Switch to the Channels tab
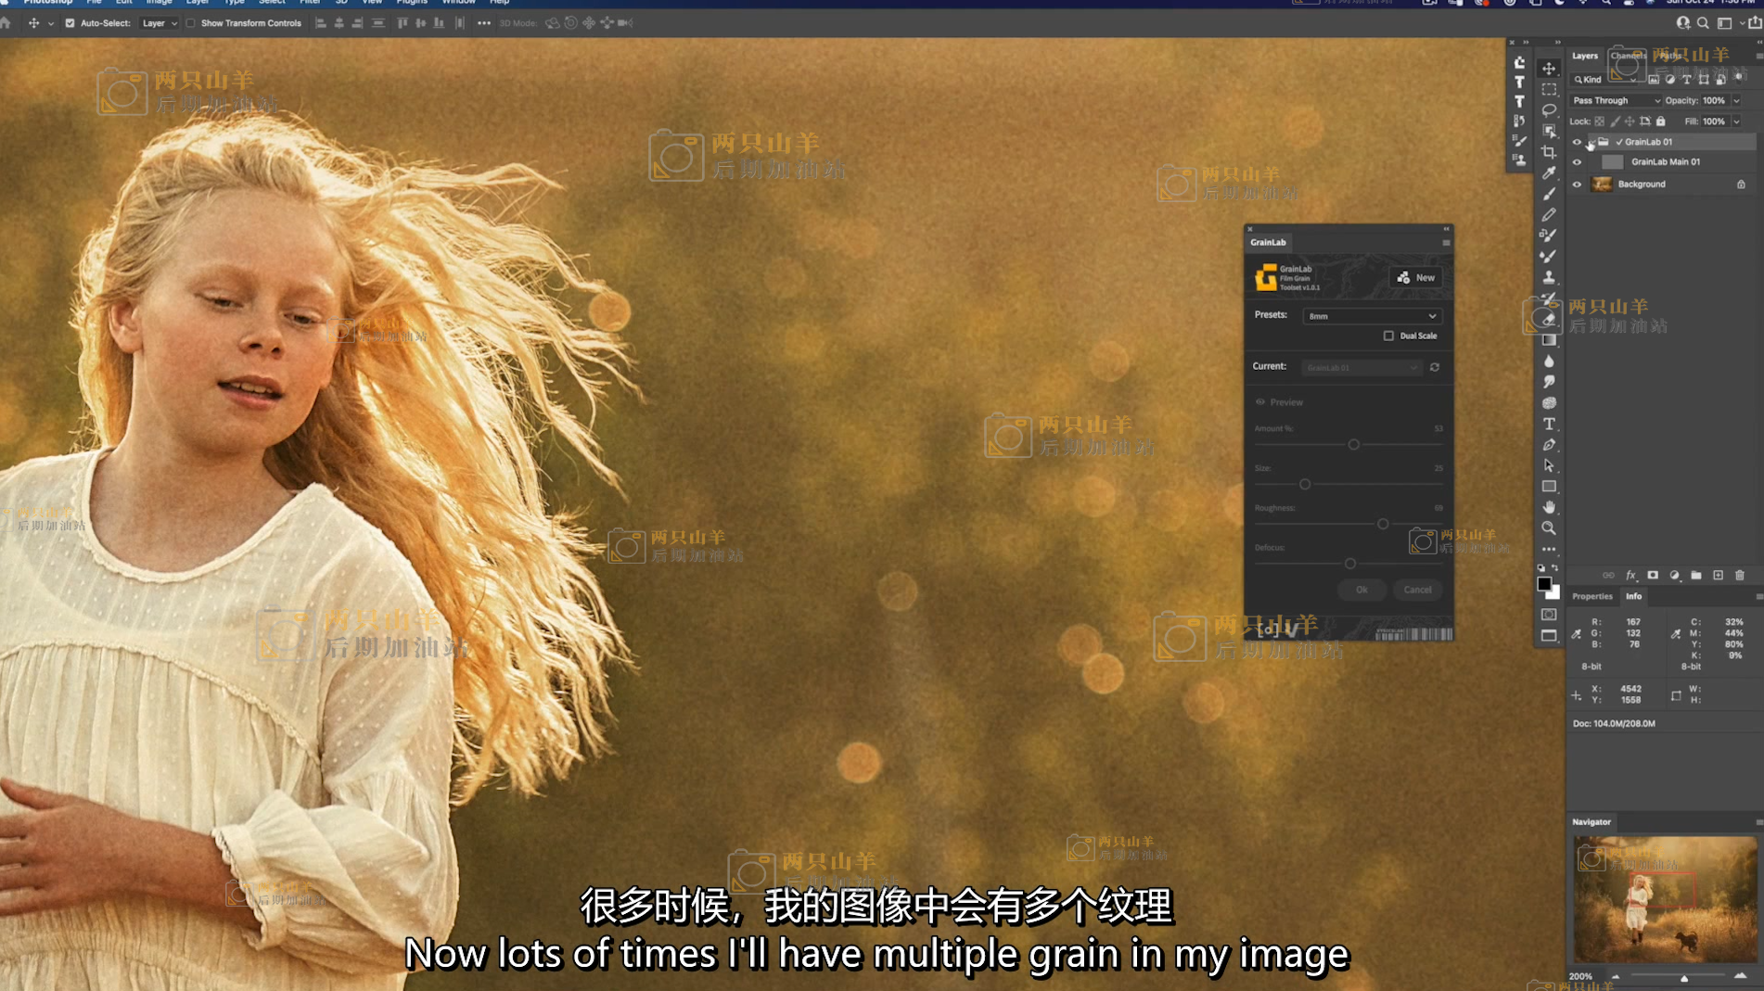The width and height of the screenshot is (1764, 991). click(1628, 56)
